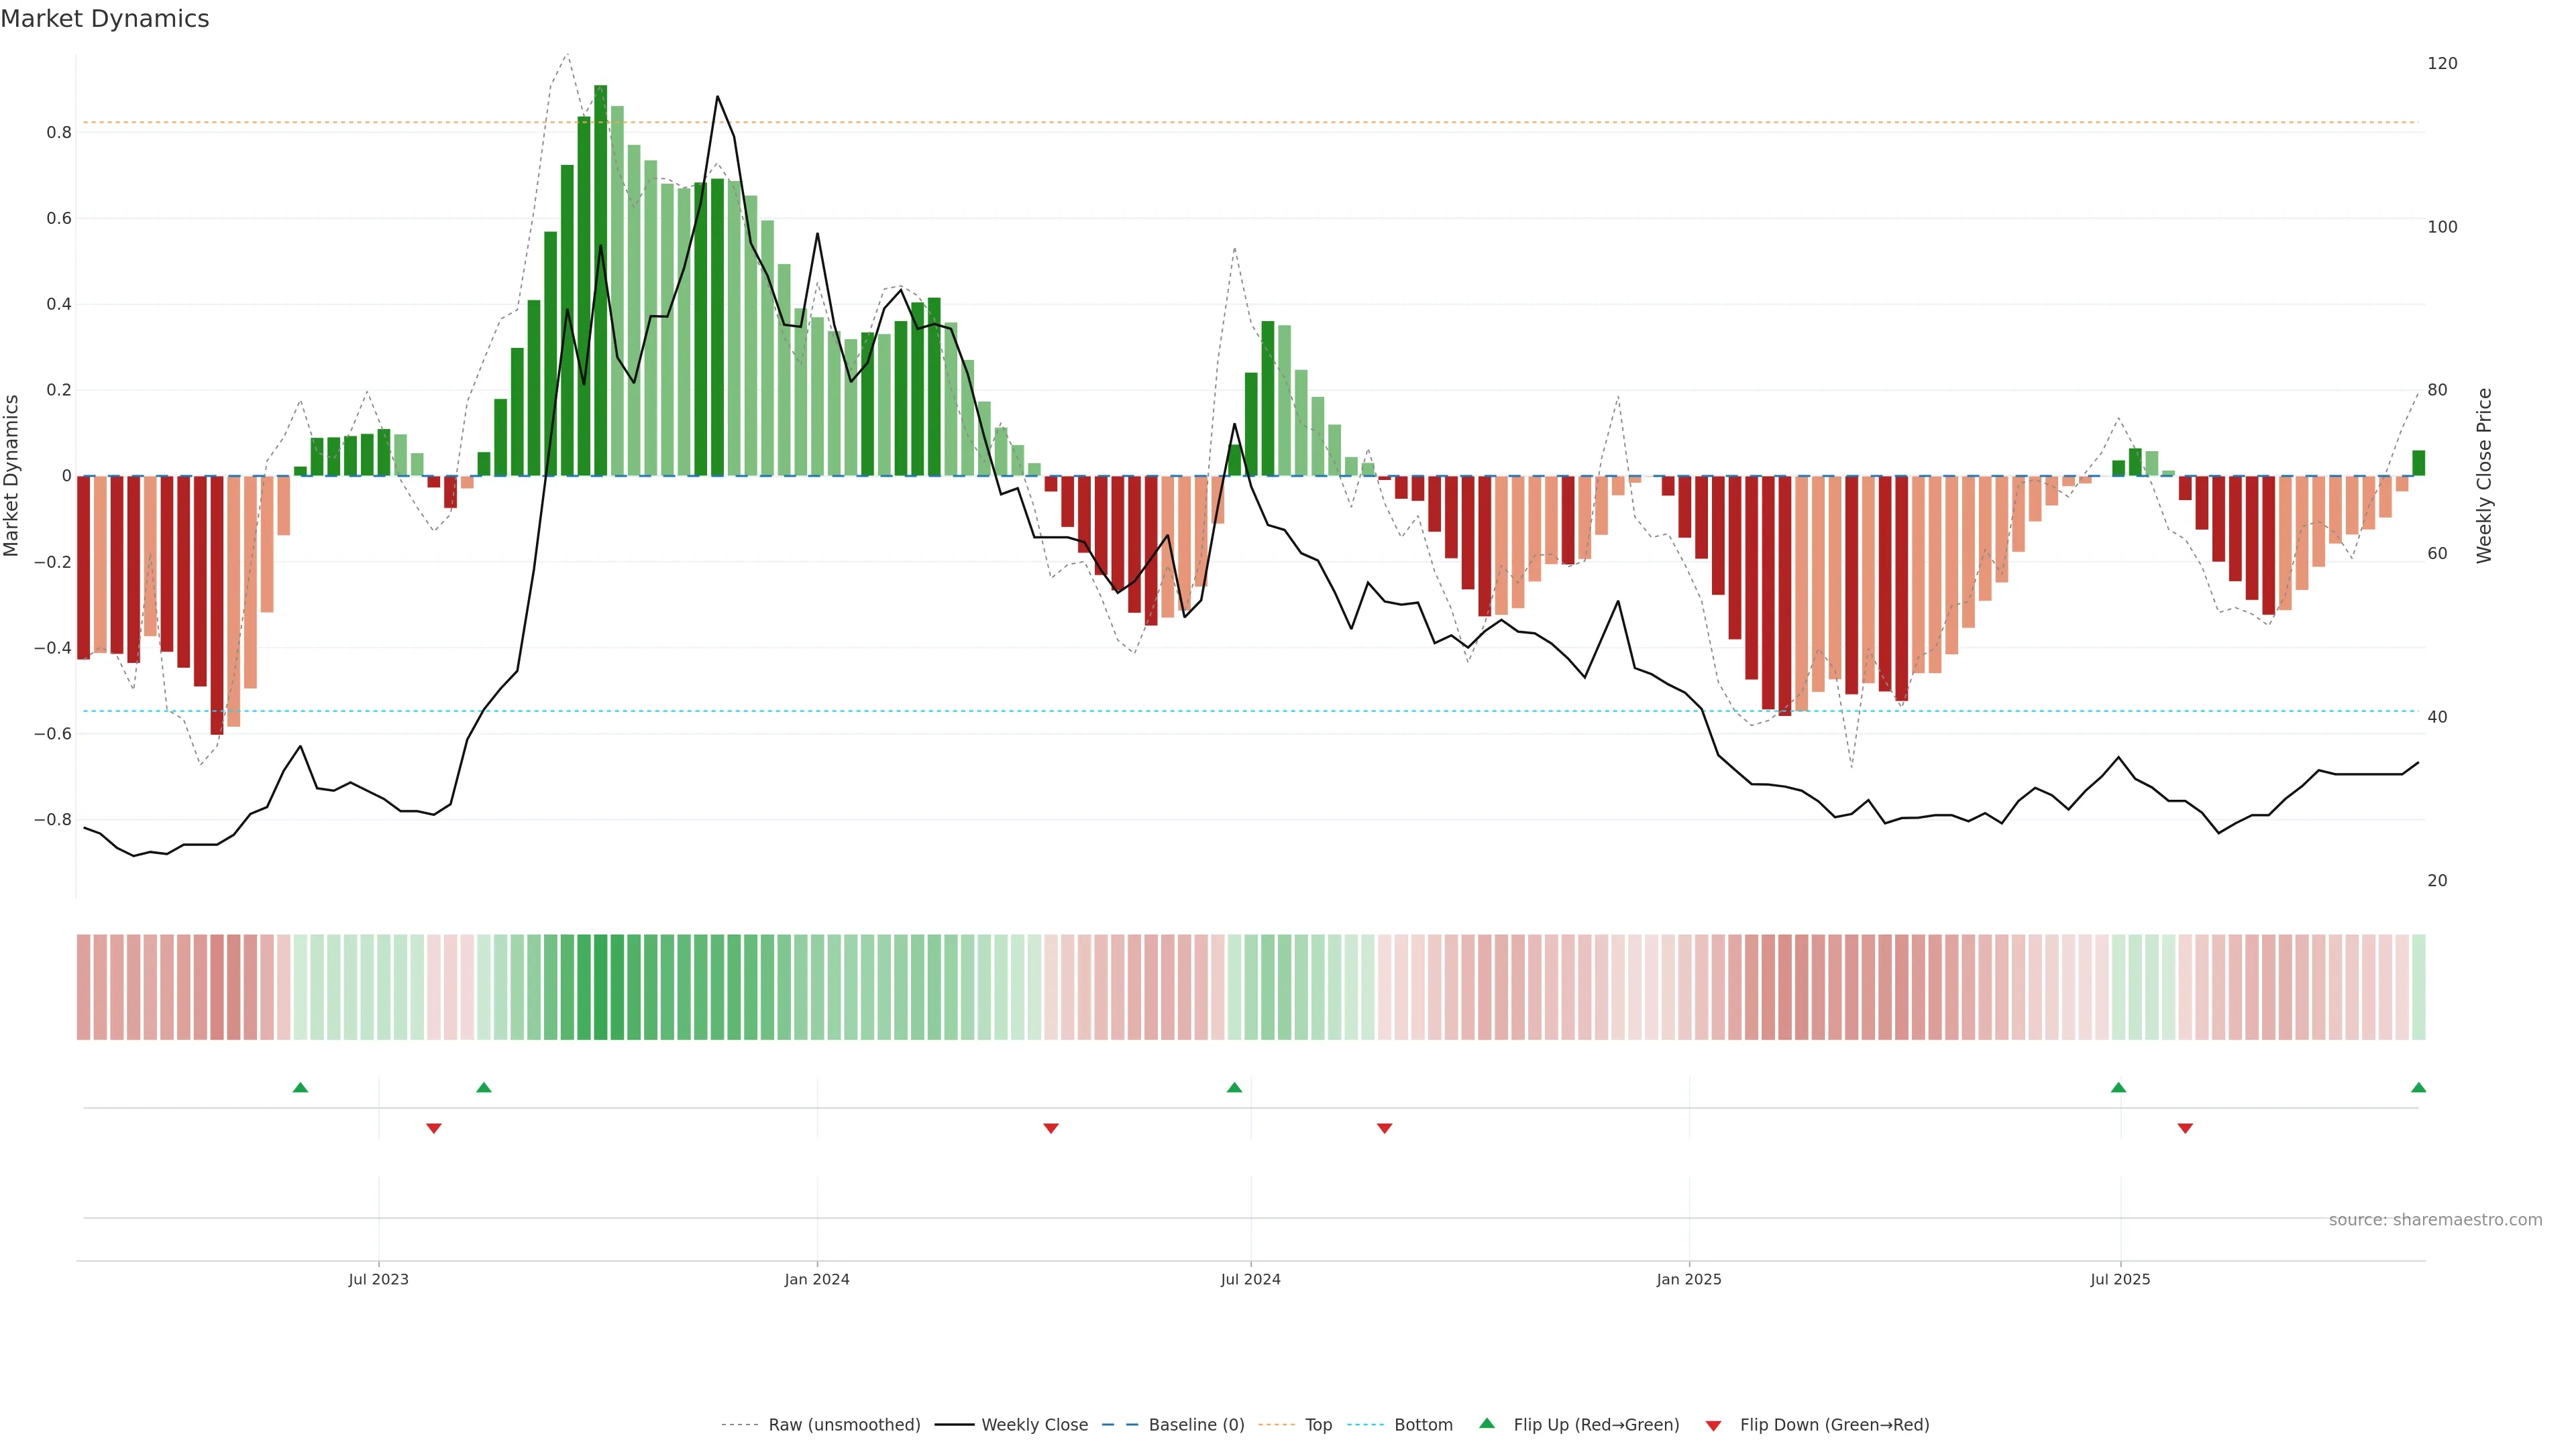Click the source: sharemaestro.com text
Screen dimensions: 2576x1448
(2435, 1220)
